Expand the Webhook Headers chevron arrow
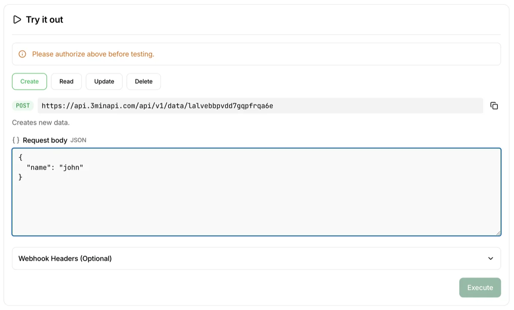 coord(490,258)
